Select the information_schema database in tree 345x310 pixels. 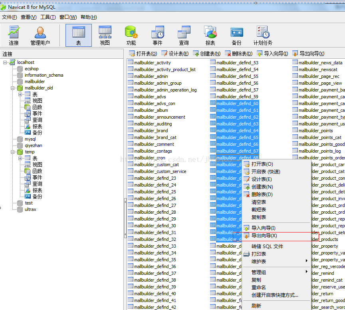(x=44, y=75)
